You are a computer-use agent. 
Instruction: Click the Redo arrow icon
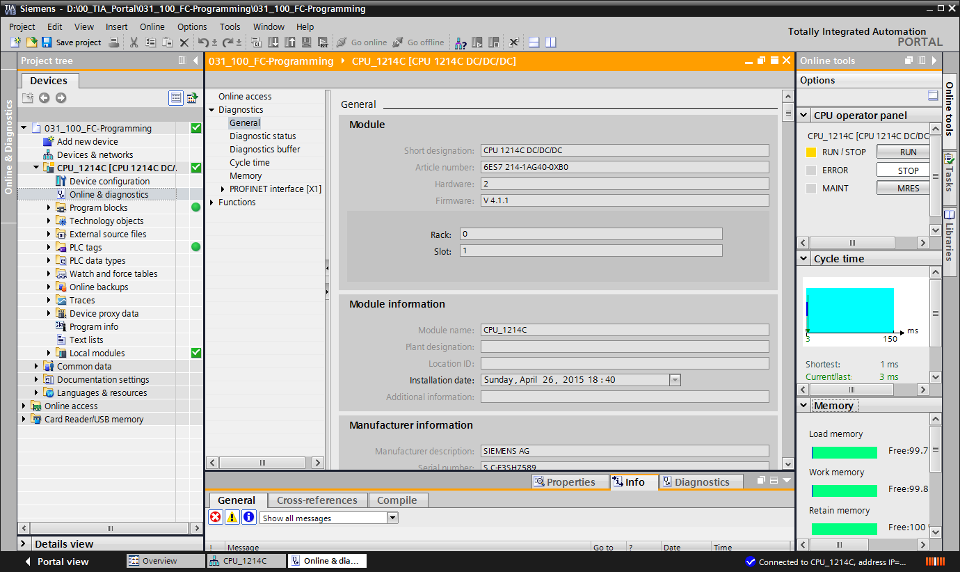click(227, 42)
